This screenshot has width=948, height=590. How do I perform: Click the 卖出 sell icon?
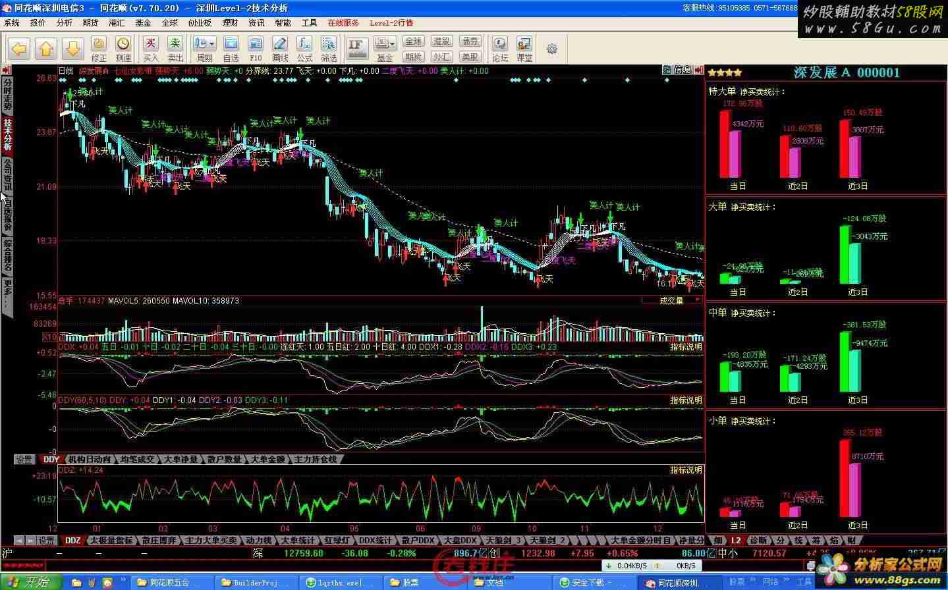pos(175,49)
